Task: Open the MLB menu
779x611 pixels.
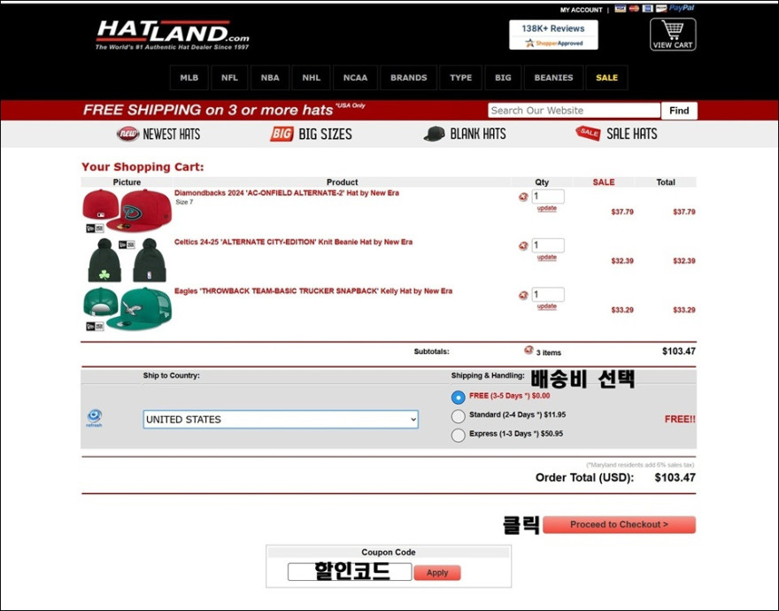Action: pos(189,78)
